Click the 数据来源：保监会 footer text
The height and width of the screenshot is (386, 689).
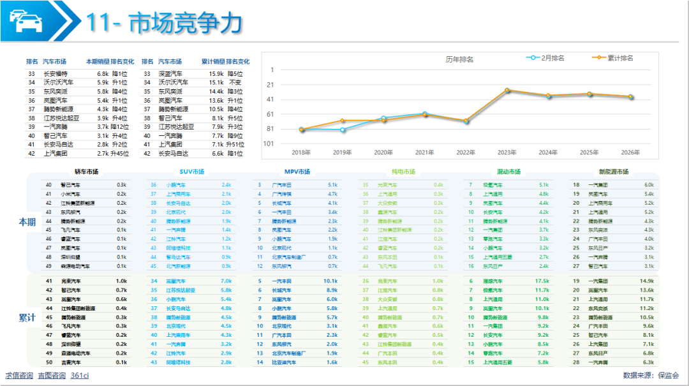coord(651,375)
